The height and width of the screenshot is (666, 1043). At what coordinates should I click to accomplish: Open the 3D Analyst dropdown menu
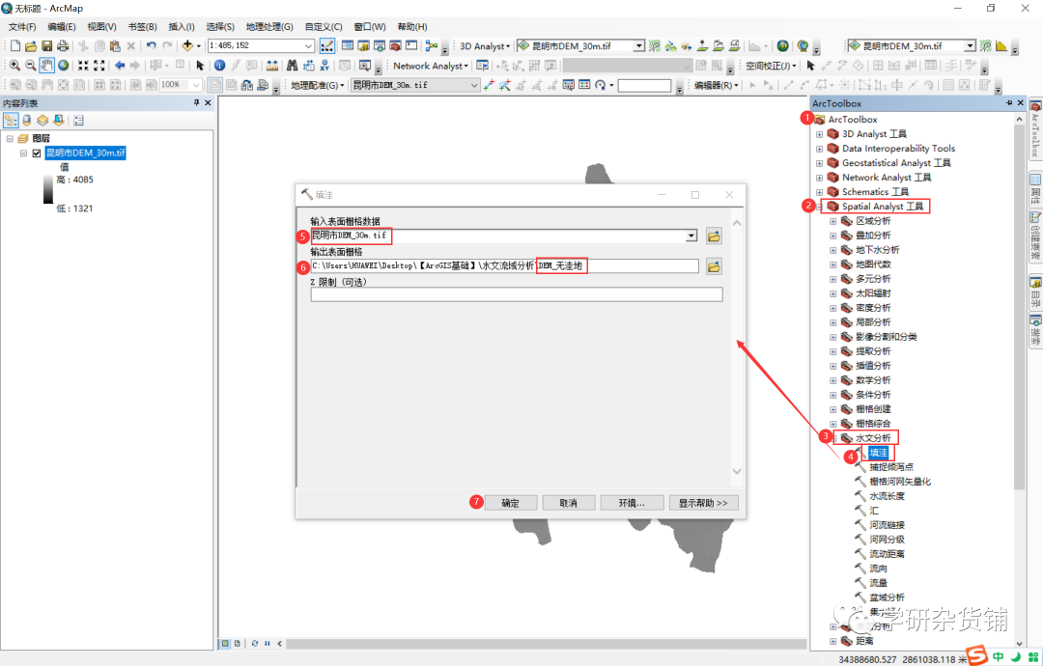point(485,46)
